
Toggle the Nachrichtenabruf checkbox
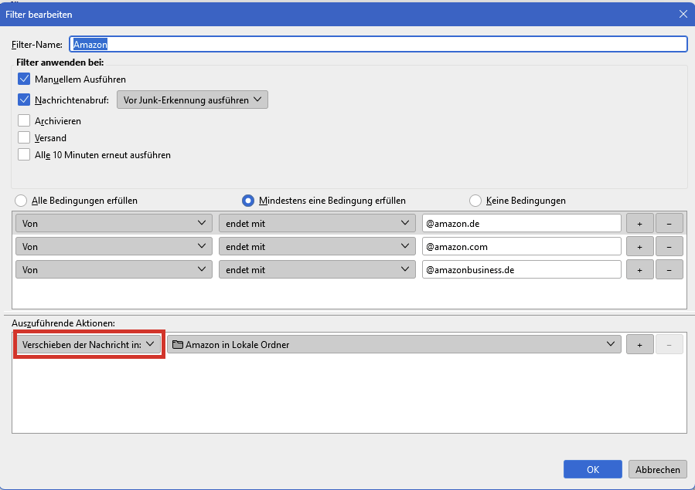(24, 100)
